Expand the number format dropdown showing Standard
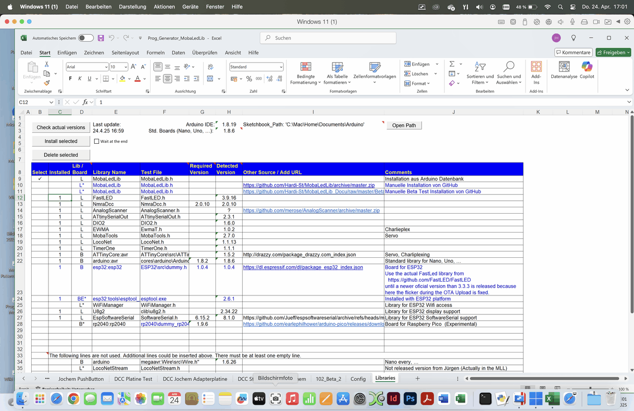 (256, 67)
